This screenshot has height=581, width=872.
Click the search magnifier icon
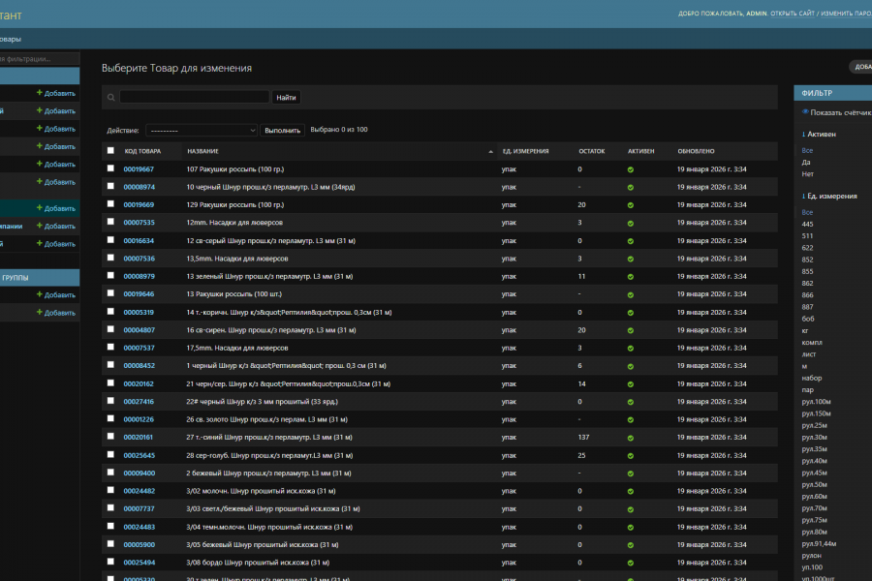pyautogui.click(x=111, y=97)
